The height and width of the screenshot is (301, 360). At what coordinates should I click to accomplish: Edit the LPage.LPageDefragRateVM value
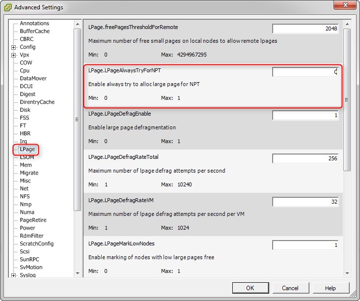tap(305, 202)
